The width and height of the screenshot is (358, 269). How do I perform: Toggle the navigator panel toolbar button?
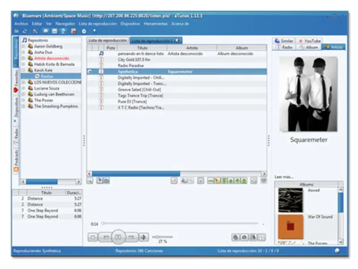click(46, 31)
